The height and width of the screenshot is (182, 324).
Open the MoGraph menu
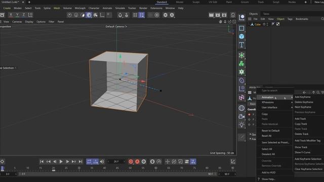[x=80, y=8]
